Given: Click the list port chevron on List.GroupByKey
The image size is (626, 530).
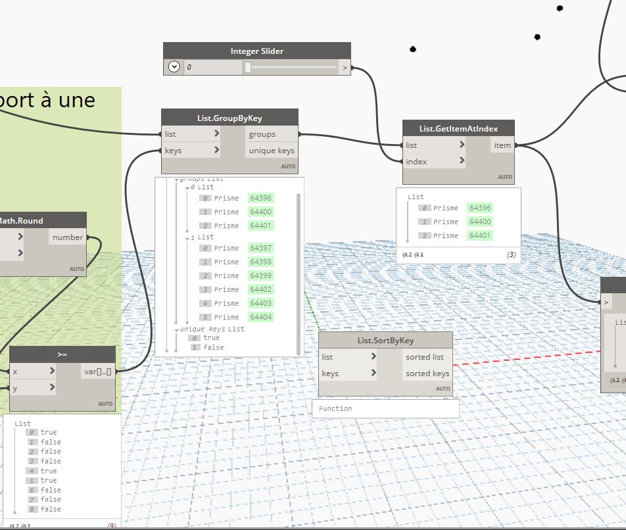Looking at the screenshot, I should pos(217,134).
